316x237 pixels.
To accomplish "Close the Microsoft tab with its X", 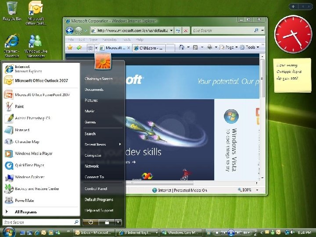I will coord(128,48).
